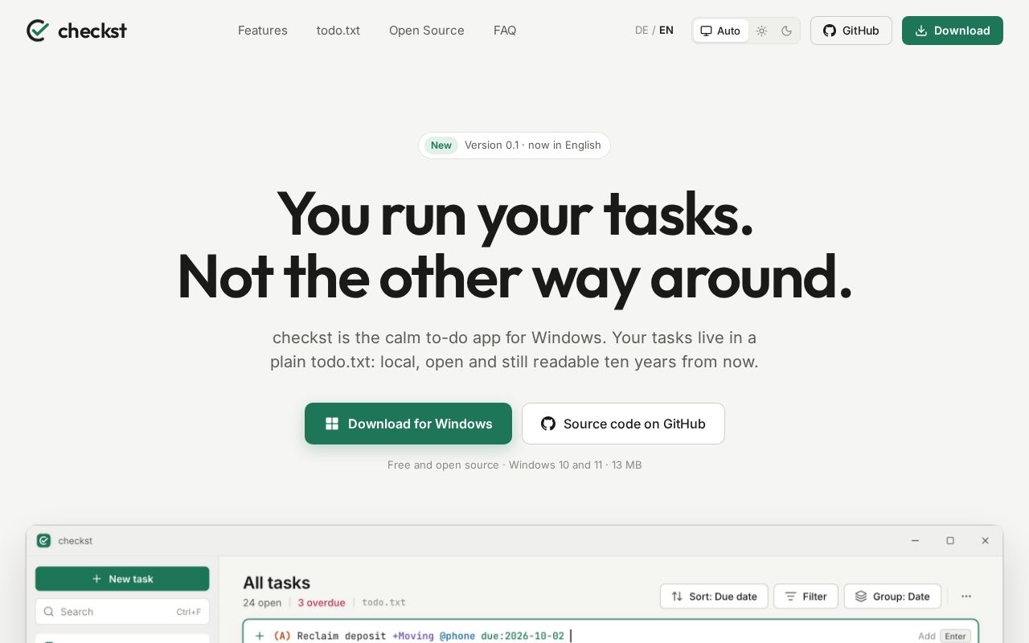
Task: Click the '3 overdue' count text
Action: click(x=322, y=603)
